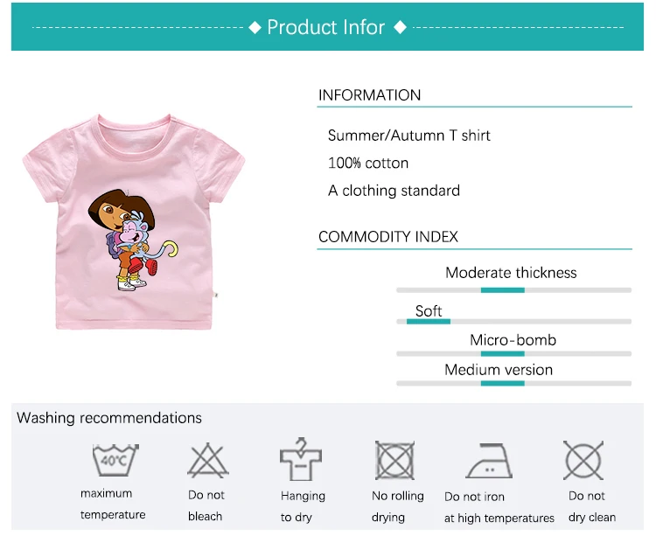Viewport: 656px width, 543px height.
Task: Click the Product Infor header title
Action: click(x=326, y=27)
